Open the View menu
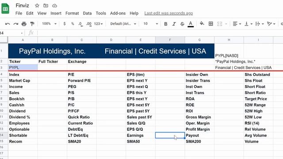This screenshot has width=283, height=159. click(x=42, y=13)
